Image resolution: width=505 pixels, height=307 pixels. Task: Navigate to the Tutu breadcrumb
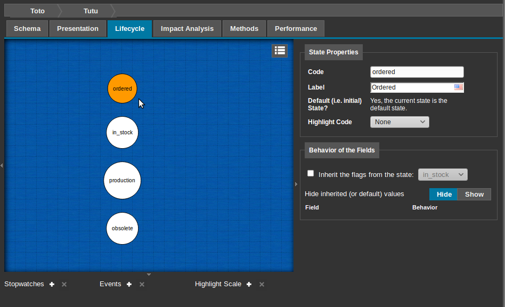pyautogui.click(x=91, y=11)
